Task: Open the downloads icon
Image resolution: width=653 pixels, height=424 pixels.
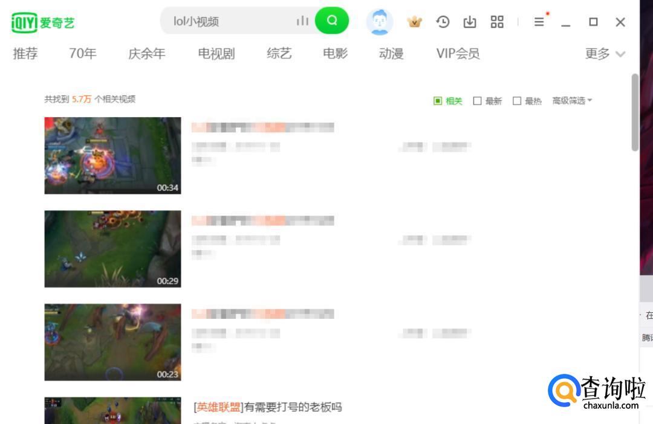Action: tap(470, 22)
